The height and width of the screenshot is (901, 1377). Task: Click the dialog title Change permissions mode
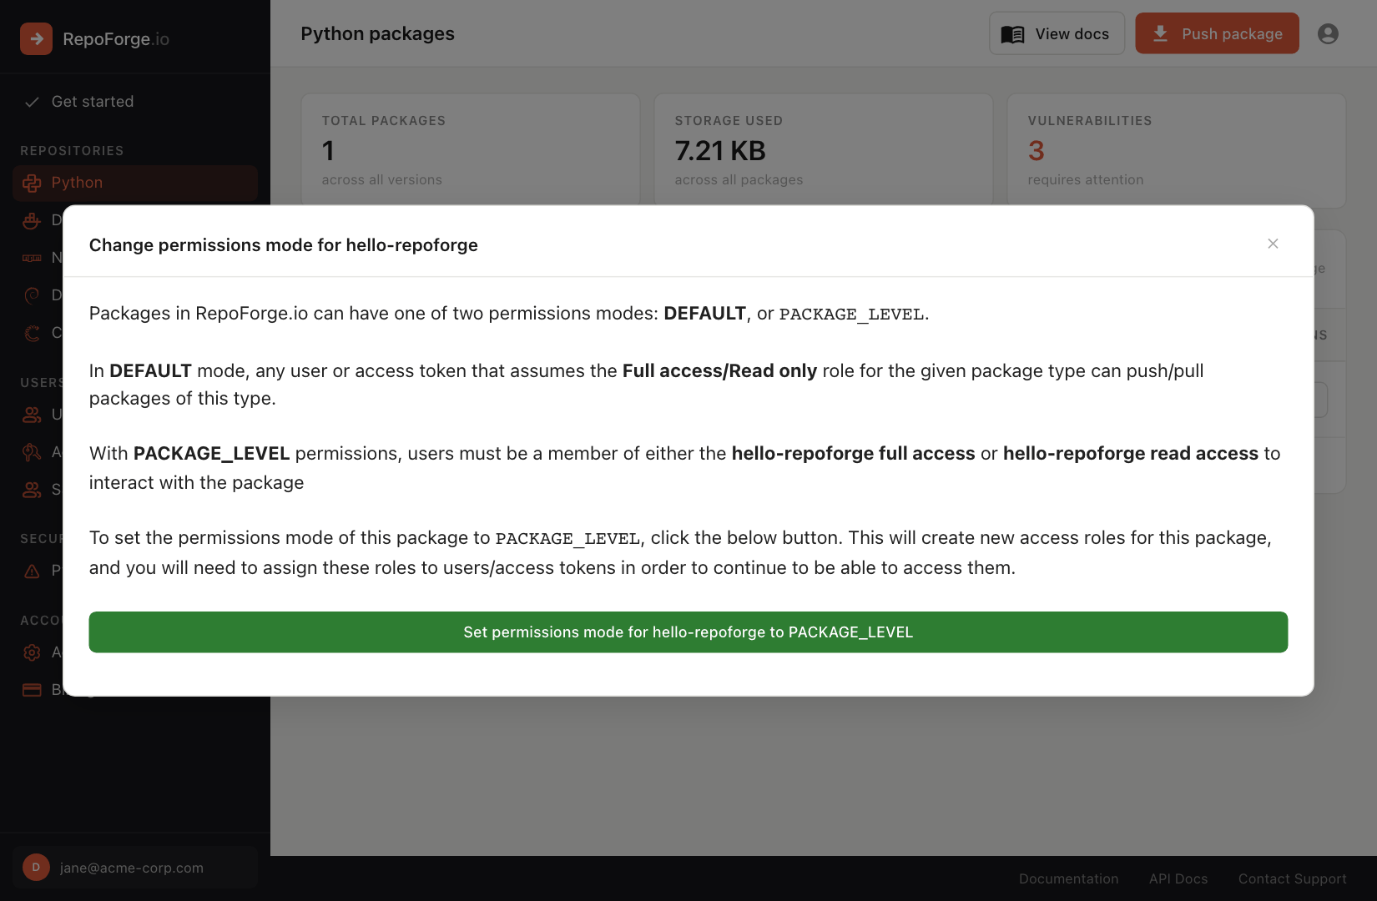pos(283,245)
